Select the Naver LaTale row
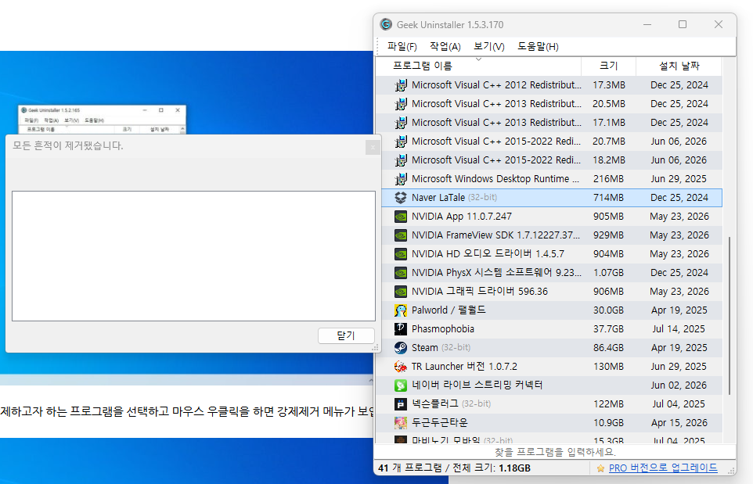The width and height of the screenshot is (753, 484). 552,198
